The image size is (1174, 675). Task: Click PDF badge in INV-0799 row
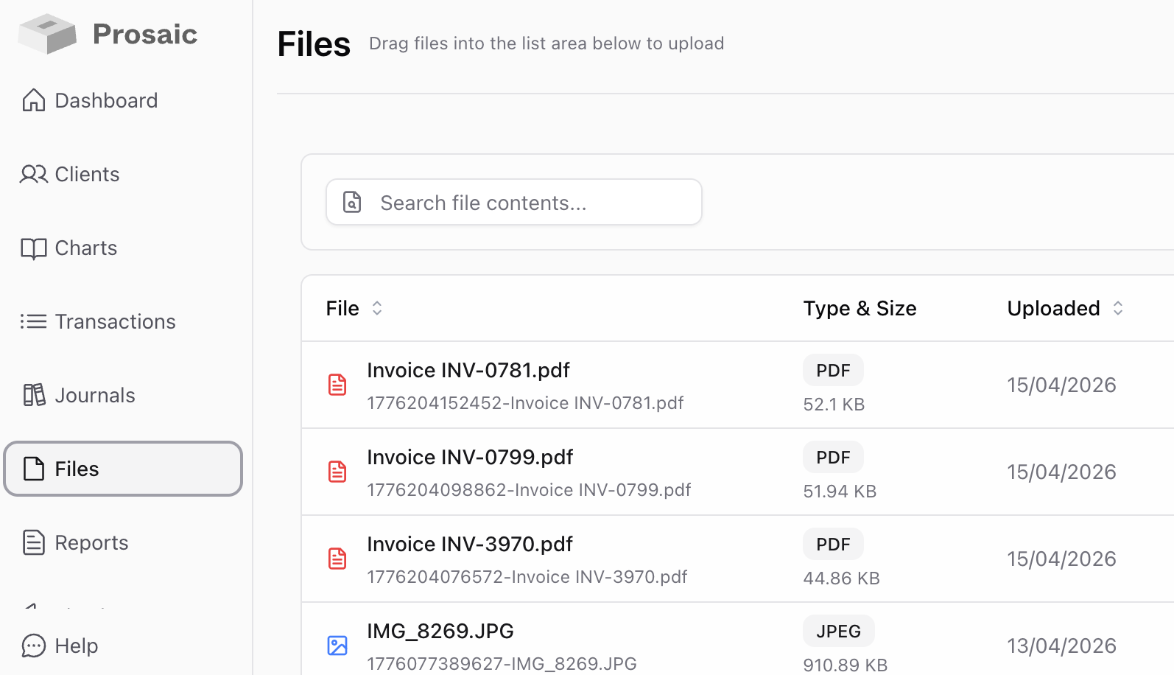point(833,457)
